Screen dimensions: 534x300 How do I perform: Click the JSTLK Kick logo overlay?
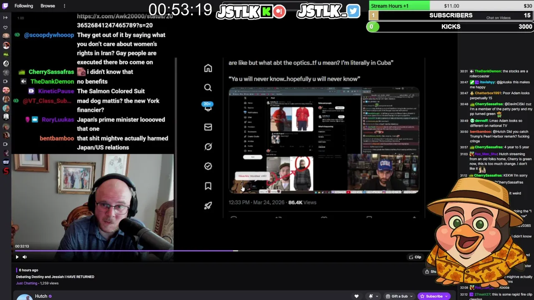250,12
